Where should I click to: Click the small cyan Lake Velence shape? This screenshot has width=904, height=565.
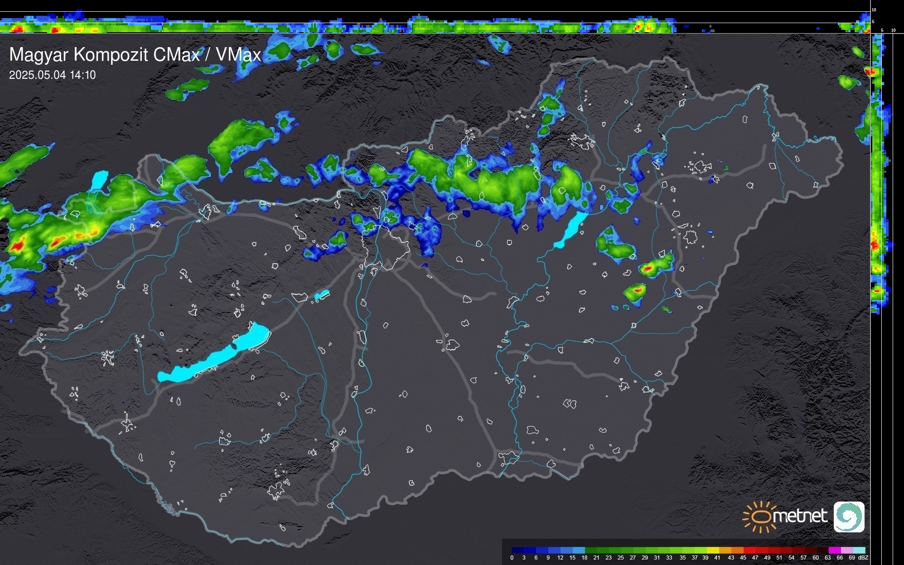coord(322,295)
